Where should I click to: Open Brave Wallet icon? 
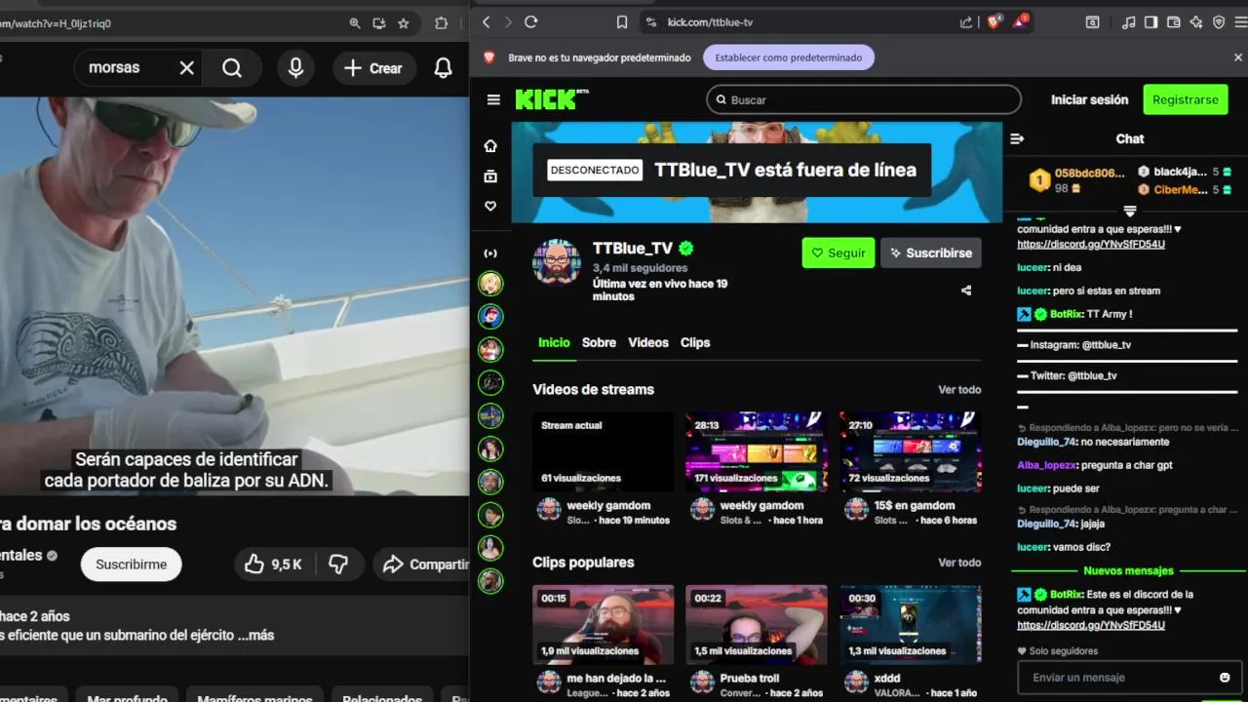(1174, 21)
